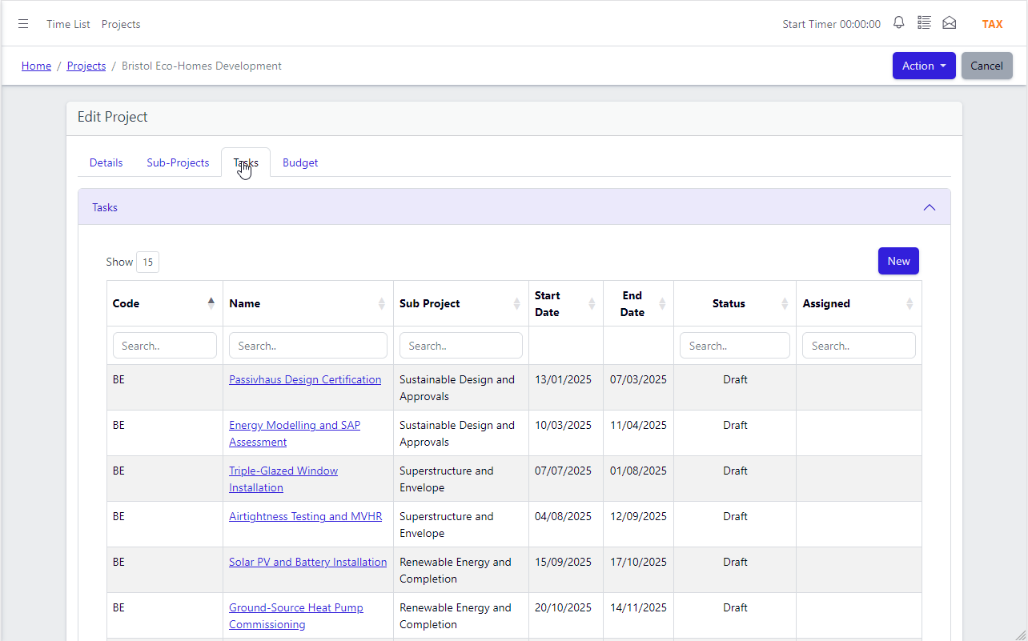Open the notifications bell icon
This screenshot has width=1028, height=641.
899,23
